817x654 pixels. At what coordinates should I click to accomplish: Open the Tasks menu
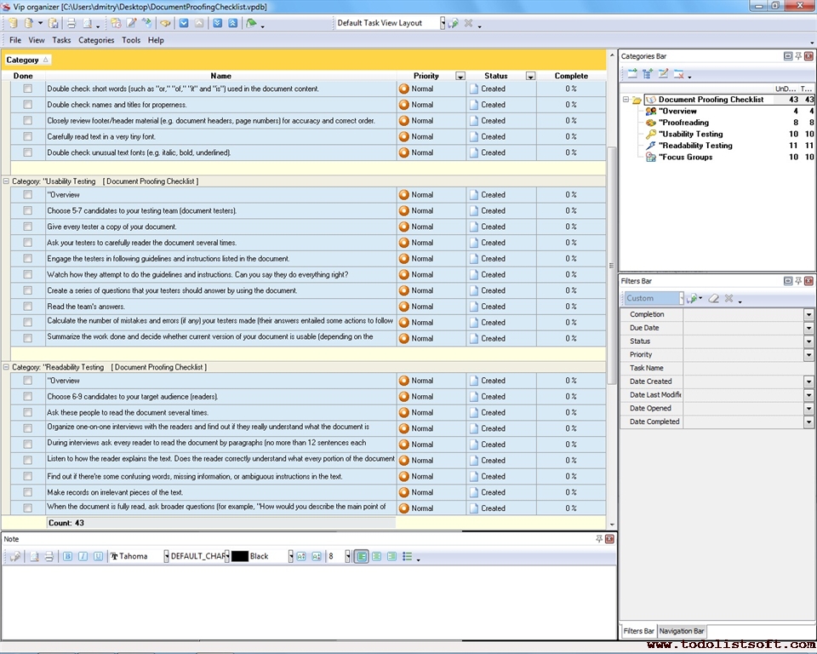click(x=61, y=40)
